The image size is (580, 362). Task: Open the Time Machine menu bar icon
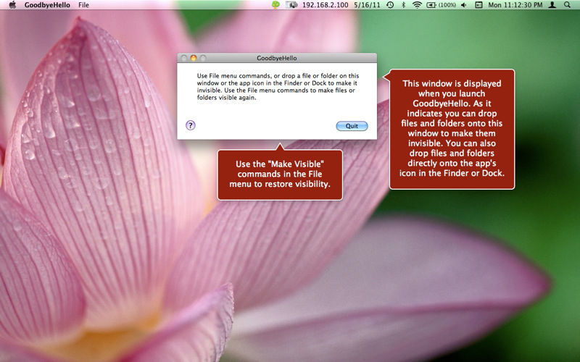pyautogui.click(x=390, y=5)
